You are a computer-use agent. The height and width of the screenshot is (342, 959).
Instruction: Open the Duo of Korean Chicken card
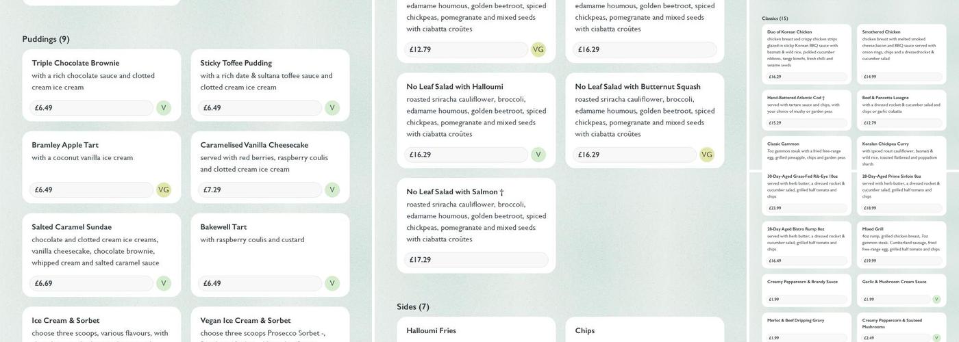click(806, 51)
